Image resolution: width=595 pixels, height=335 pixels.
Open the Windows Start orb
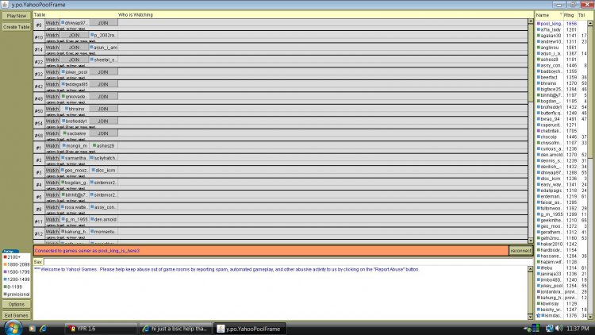12,328
